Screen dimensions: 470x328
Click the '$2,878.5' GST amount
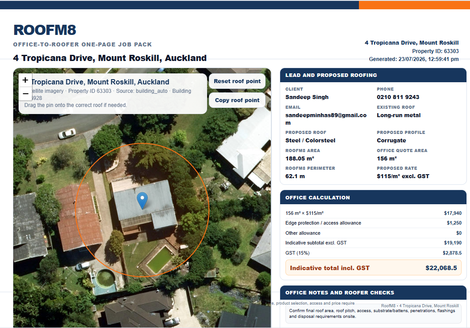click(x=452, y=253)
